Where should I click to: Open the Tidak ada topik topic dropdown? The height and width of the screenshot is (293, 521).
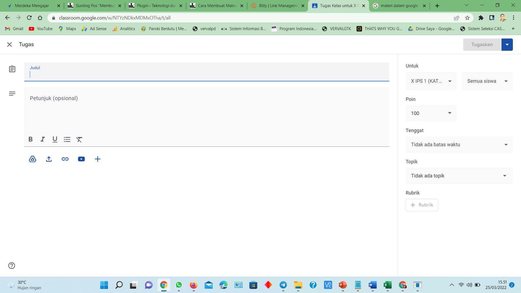pos(459,176)
